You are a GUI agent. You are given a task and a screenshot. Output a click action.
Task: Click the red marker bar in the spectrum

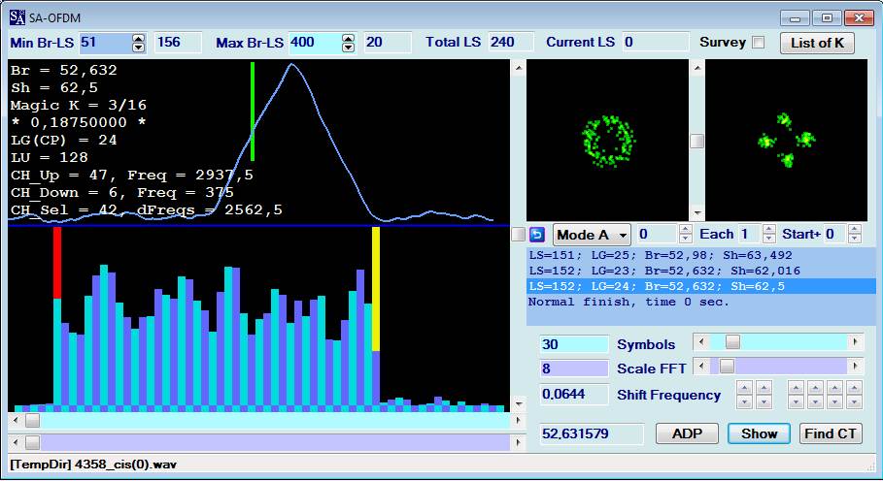(57, 263)
